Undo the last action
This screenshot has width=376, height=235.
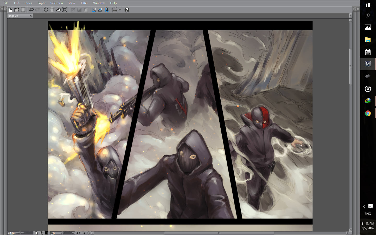[x=31, y=10]
